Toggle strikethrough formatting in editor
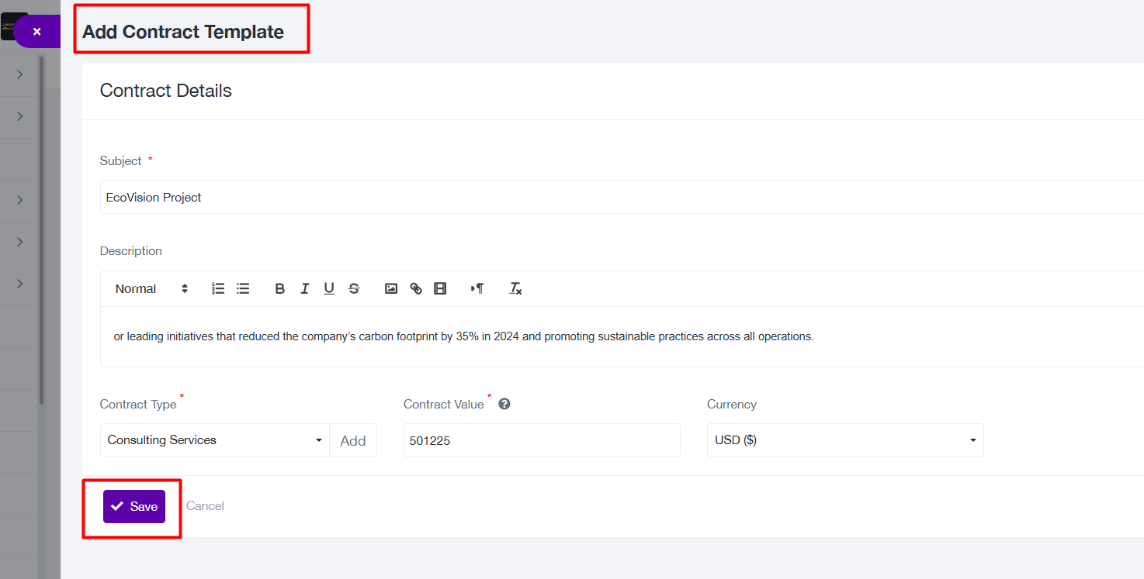This screenshot has height=579, width=1144. click(x=354, y=288)
